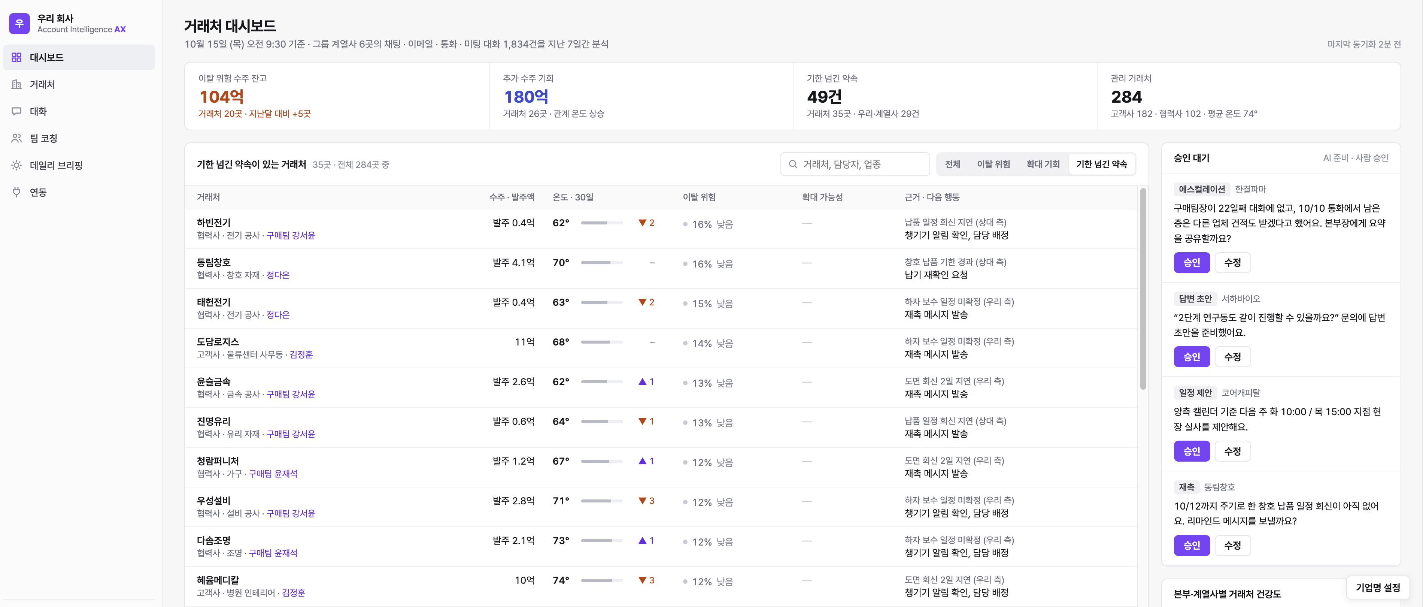Screen dimensions: 1423x607
Task: Click 혜윰메디칼 temperature bar at 74°
Action: 601,580
